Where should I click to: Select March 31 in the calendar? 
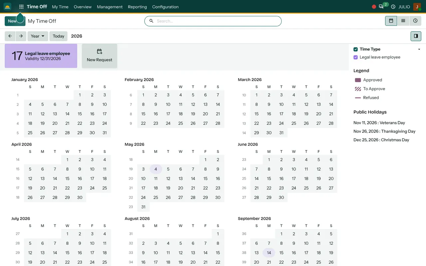[281, 133]
